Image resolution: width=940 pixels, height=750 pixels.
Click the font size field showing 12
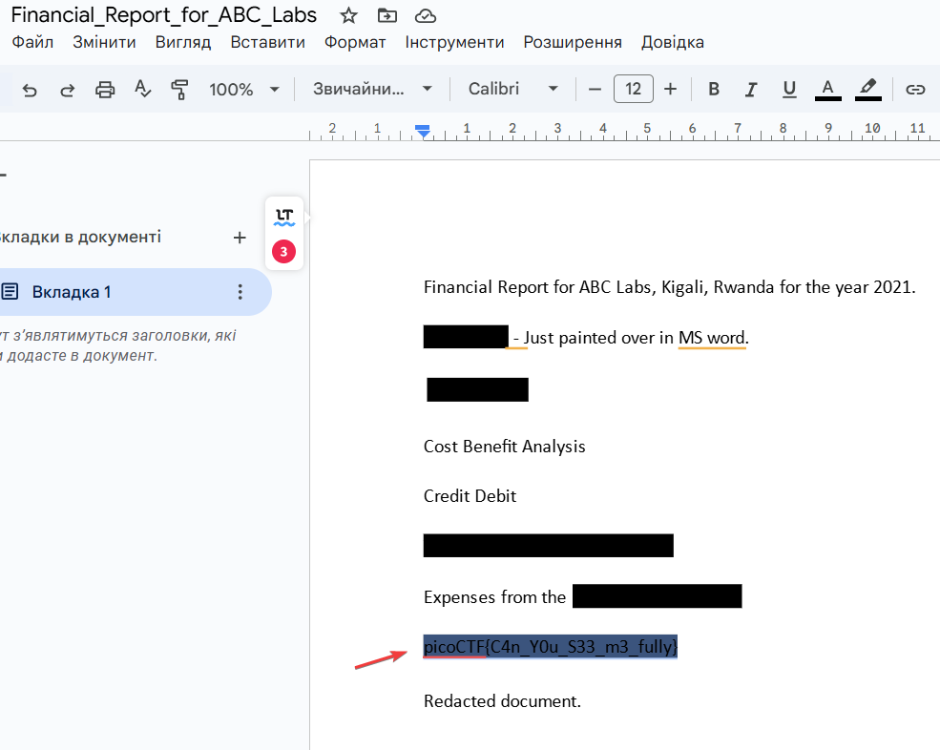pos(633,90)
